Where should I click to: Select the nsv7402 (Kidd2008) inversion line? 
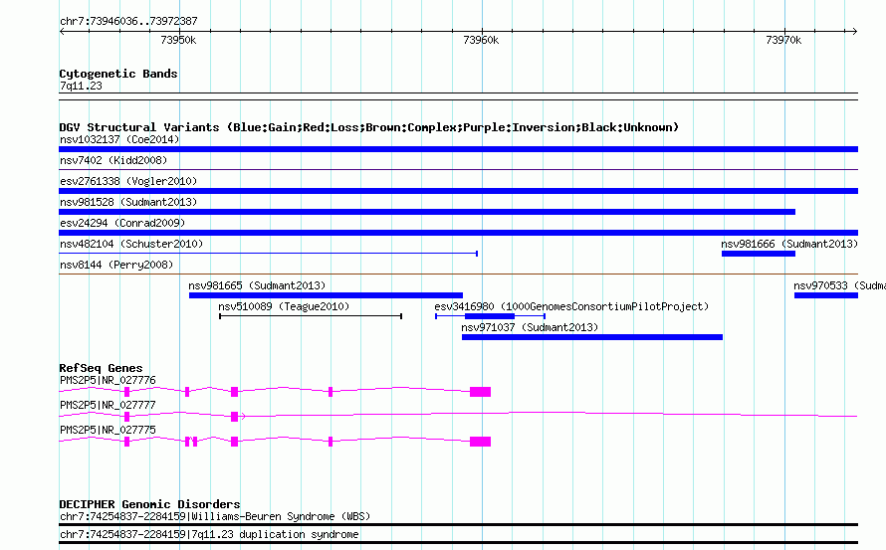coord(458,169)
